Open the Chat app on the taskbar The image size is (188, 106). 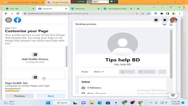83,103
